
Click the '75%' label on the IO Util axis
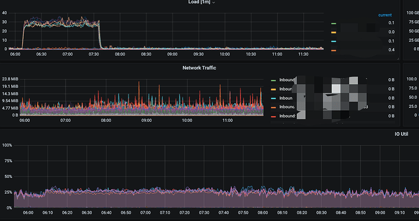click(9, 161)
